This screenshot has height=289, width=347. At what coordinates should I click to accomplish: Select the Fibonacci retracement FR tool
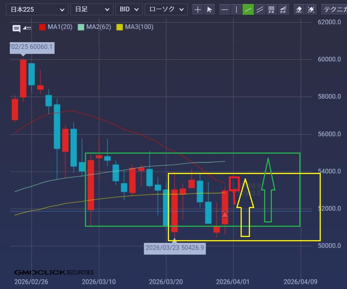271,10
